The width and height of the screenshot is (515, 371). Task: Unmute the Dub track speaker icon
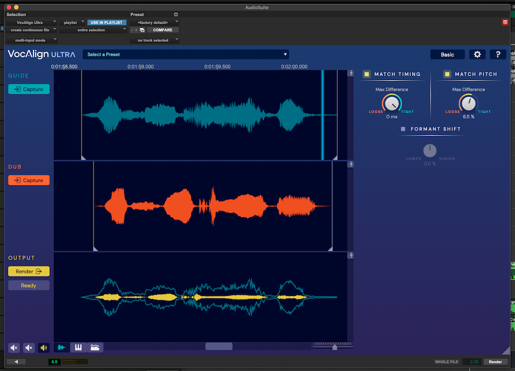coord(28,347)
